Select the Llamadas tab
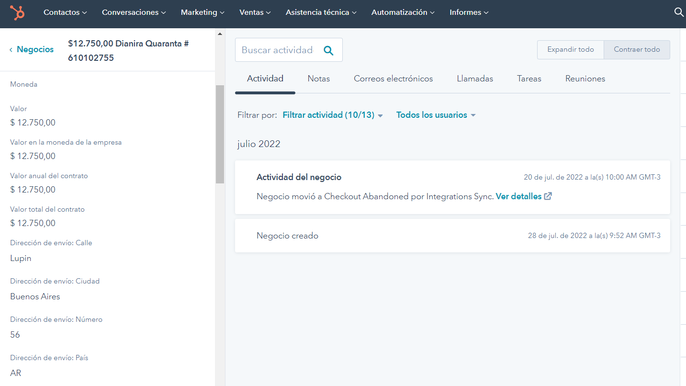Screen dimensions: 686x386 pos(475,79)
